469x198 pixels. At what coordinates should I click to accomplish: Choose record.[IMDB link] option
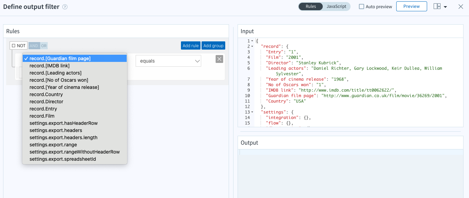point(75,66)
